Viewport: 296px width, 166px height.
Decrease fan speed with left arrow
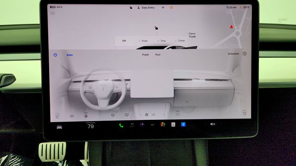point(141,115)
